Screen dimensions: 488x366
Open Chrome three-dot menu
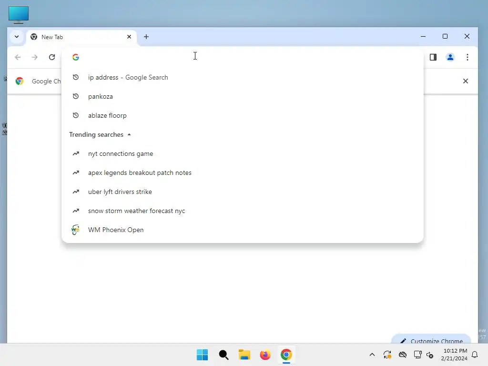pyautogui.click(x=468, y=57)
